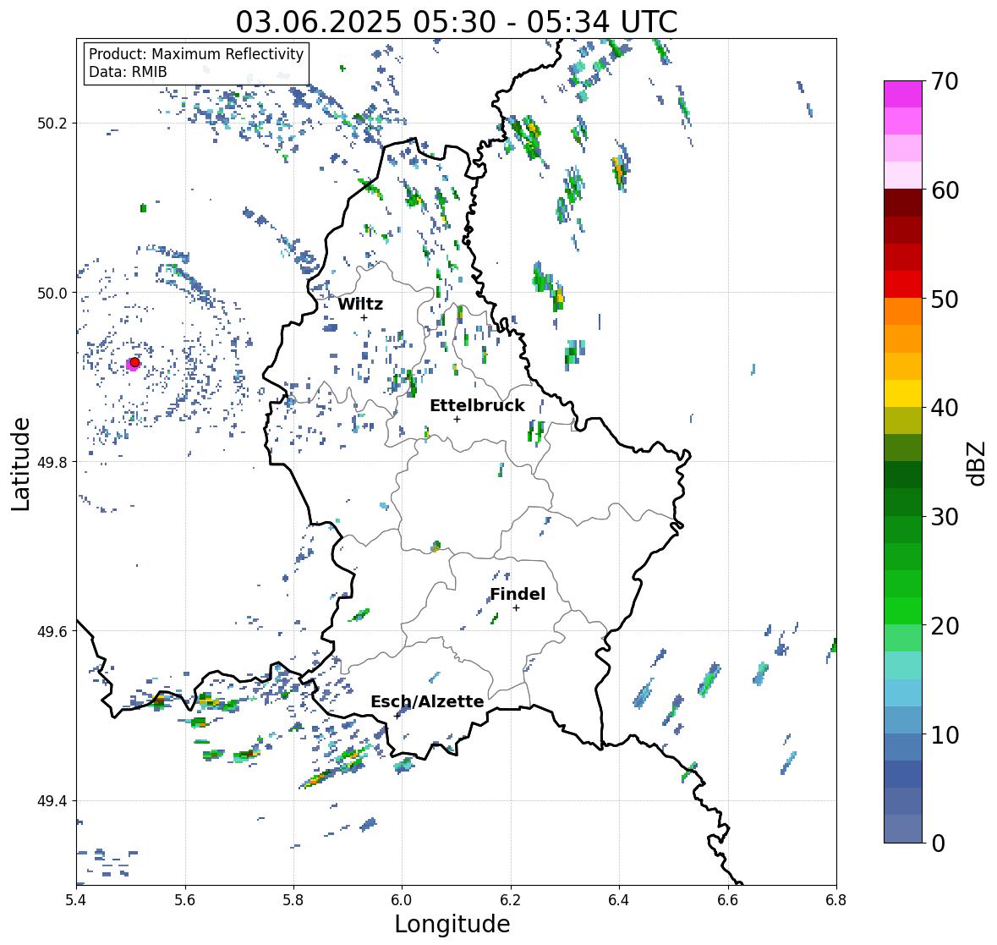Click the longitude tick label 5.6
The image size is (997, 945).
coord(185,900)
